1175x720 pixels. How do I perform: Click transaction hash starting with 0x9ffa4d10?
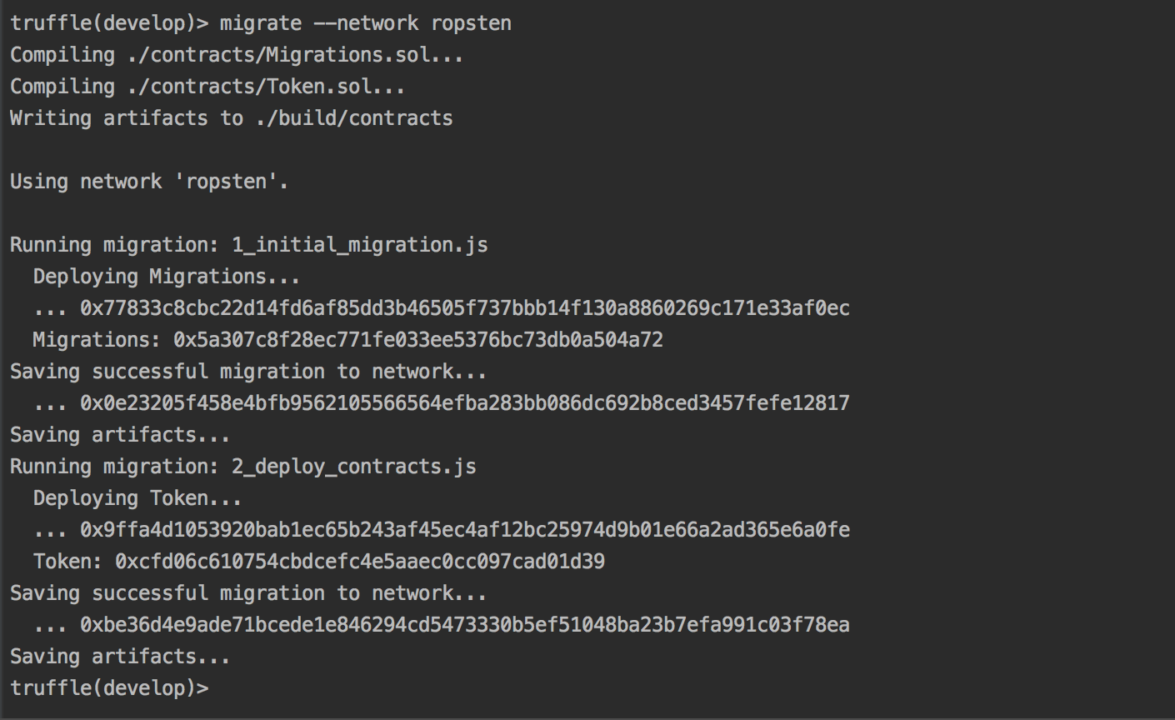pos(464,530)
